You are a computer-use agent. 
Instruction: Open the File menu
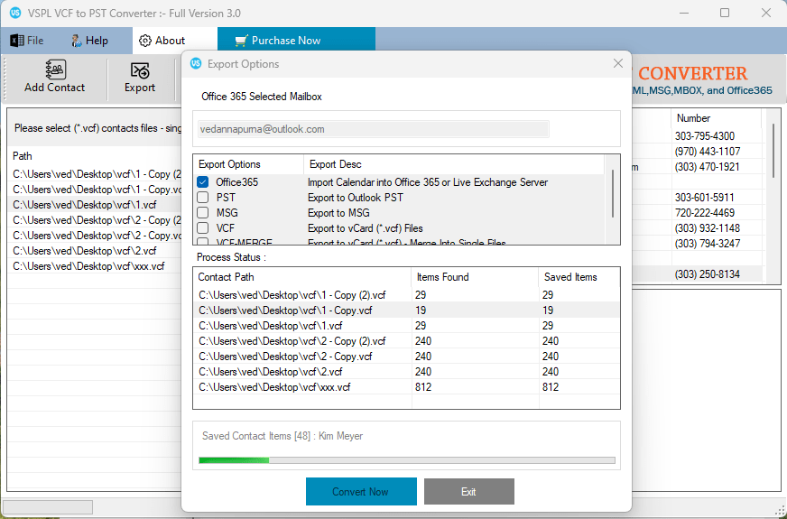28,41
